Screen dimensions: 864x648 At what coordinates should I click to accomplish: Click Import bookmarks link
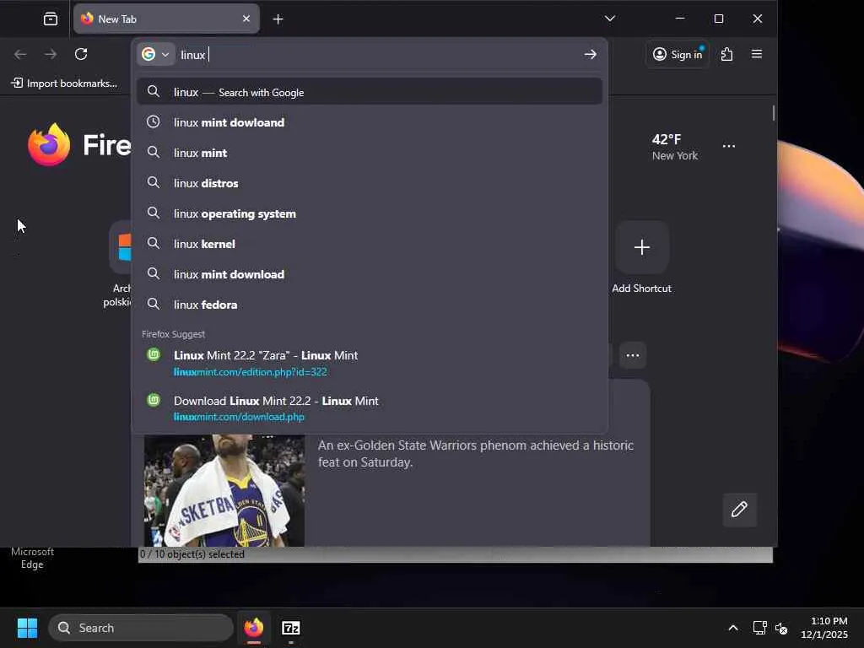64,84
